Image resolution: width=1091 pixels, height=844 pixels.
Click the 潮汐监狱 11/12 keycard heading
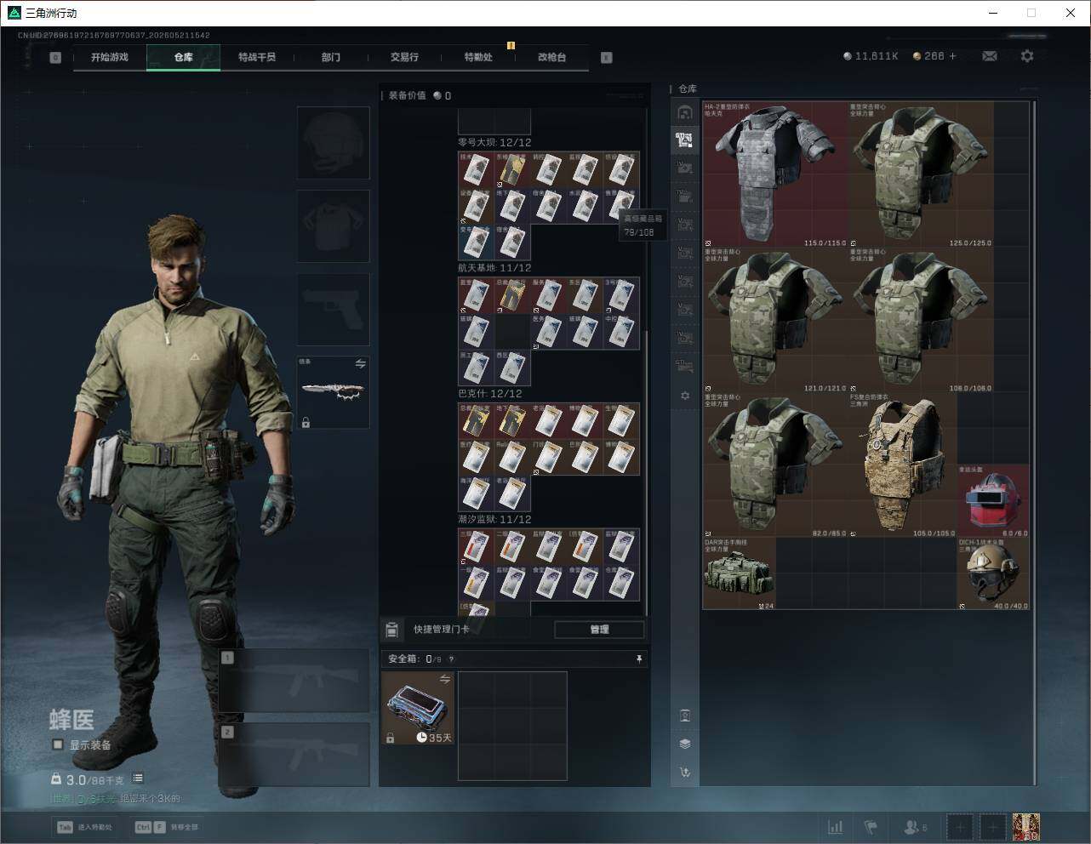click(494, 519)
